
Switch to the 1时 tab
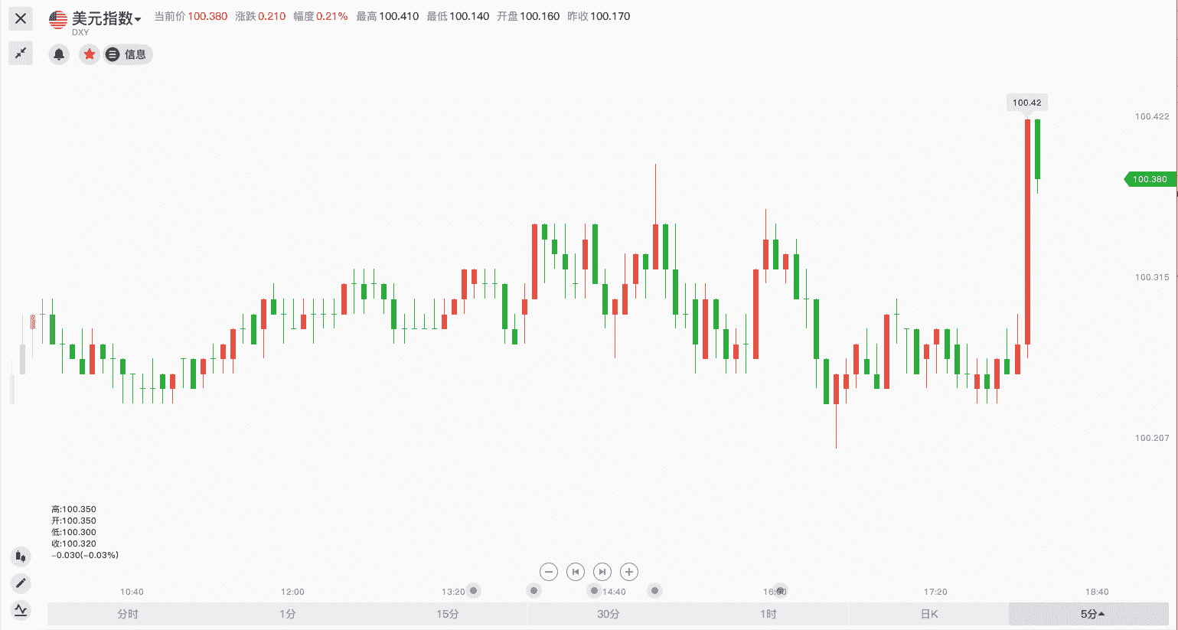click(768, 614)
